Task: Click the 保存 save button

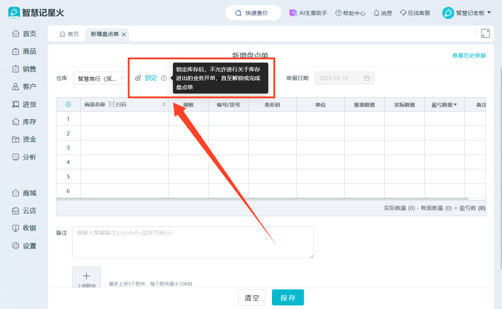Action: (x=288, y=298)
